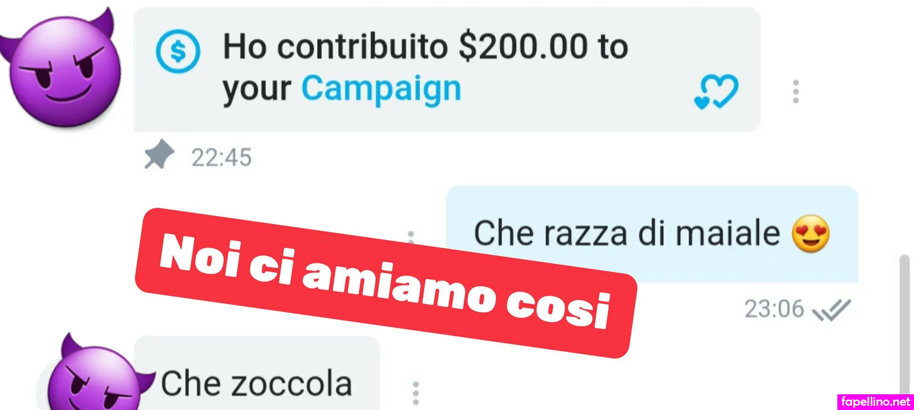Click the 23:06 timestamp

[774, 309]
